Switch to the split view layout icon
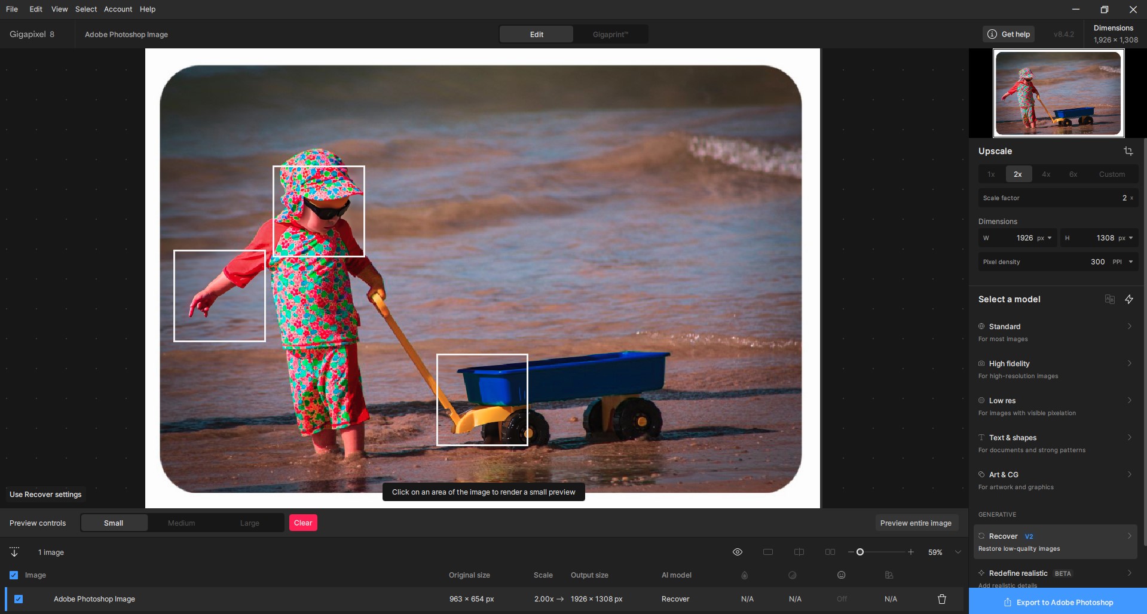Image resolution: width=1147 pixels, height=614 pixels. coord(799,552)
